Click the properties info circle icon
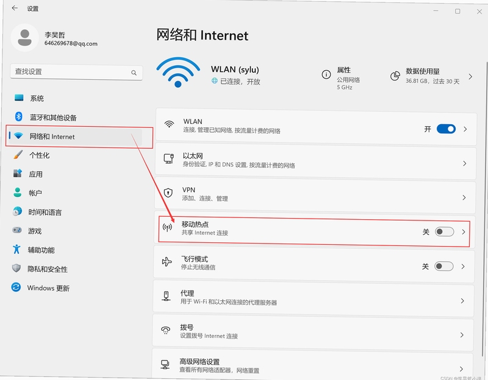This screenshot has width=488, height=380. 326,74
